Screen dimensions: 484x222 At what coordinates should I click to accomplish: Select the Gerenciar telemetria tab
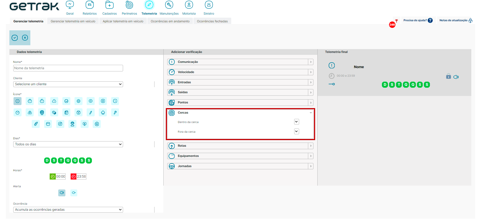click(x=28, y=21)
